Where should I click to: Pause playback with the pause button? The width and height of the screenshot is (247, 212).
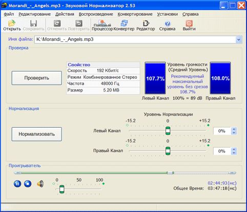17,184
